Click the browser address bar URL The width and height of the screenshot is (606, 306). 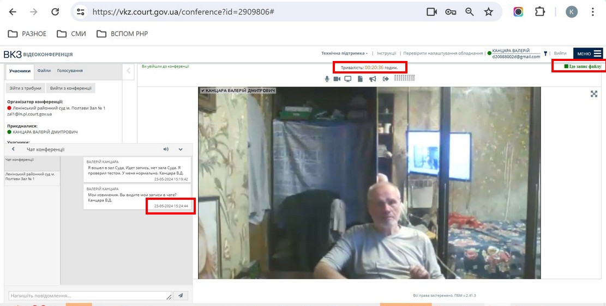(x=183, y=11)
